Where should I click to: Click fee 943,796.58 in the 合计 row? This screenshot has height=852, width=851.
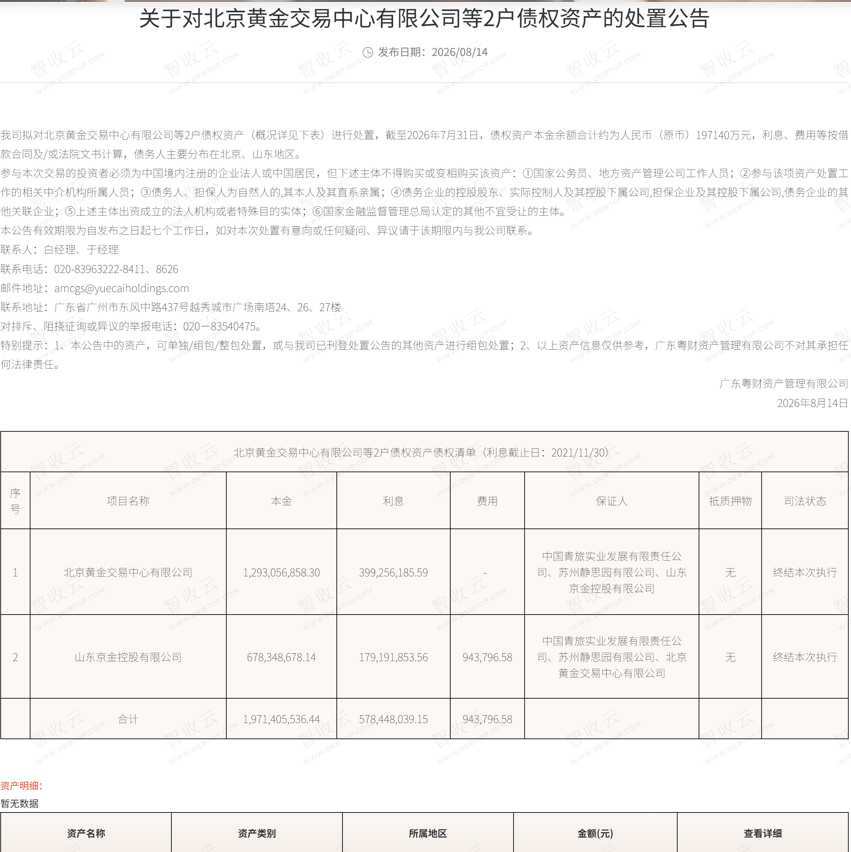pyautogui.click(x=487, y=719)
